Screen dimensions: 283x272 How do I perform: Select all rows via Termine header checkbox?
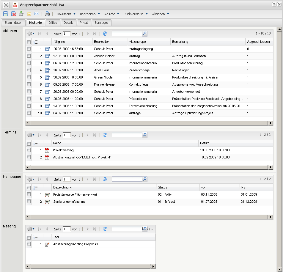[29, 143]
